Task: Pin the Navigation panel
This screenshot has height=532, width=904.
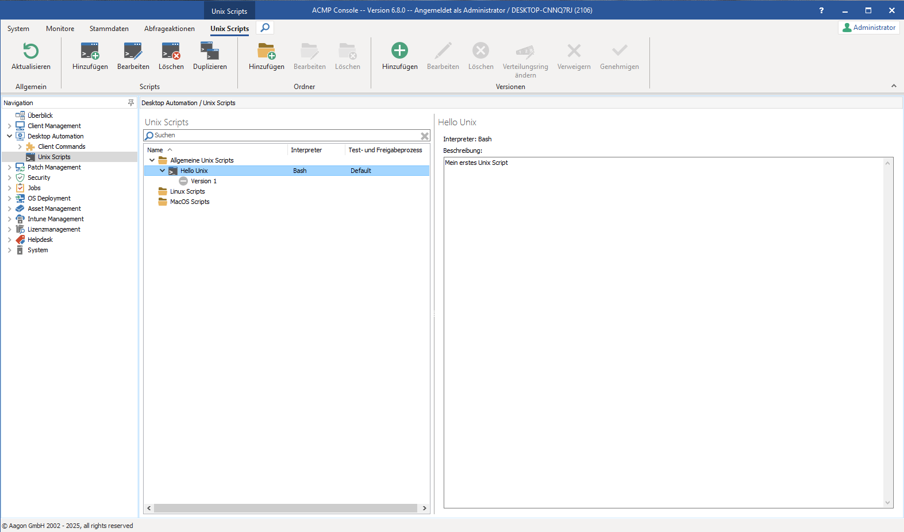Action: click(x=130, y=103)
